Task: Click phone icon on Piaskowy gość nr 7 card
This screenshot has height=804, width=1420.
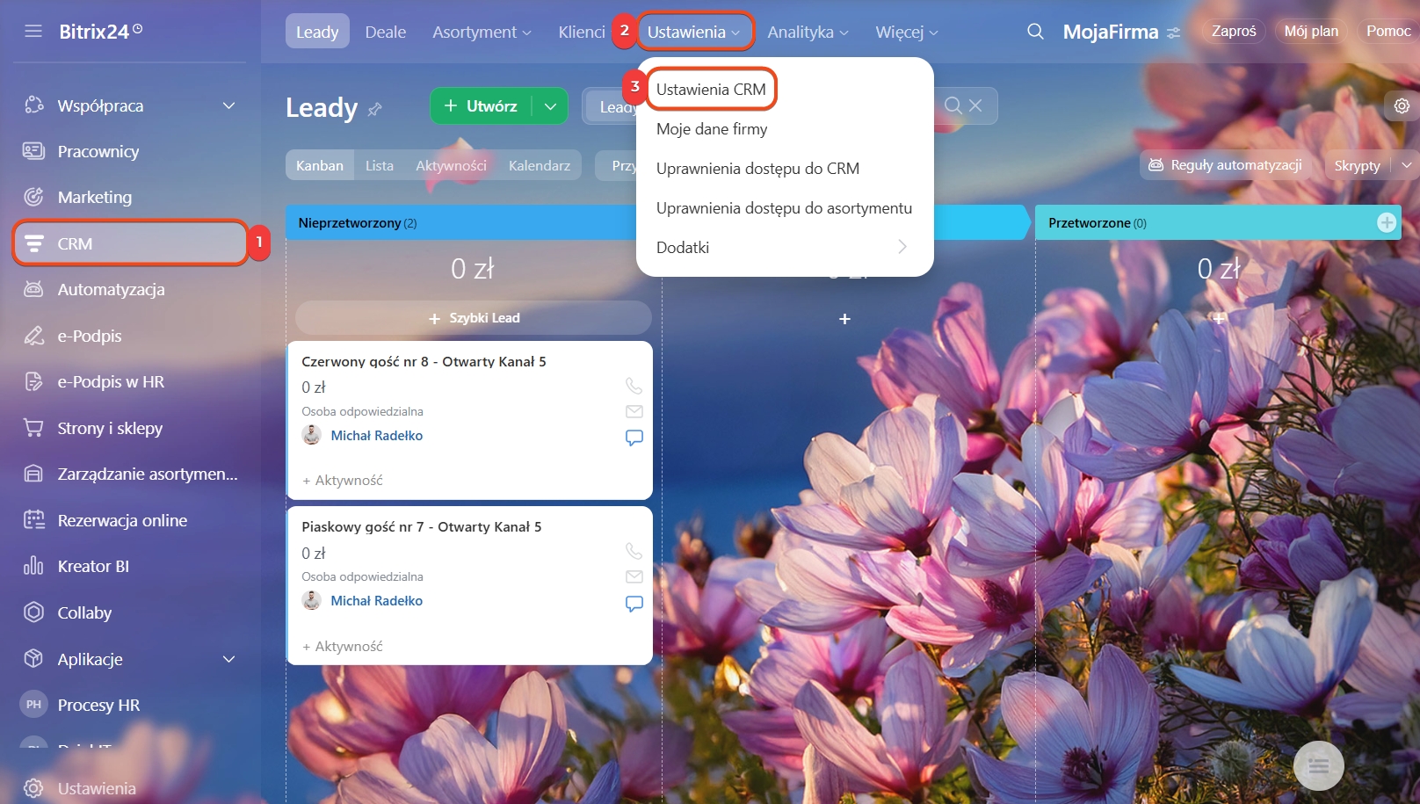Action: (634, 551)
